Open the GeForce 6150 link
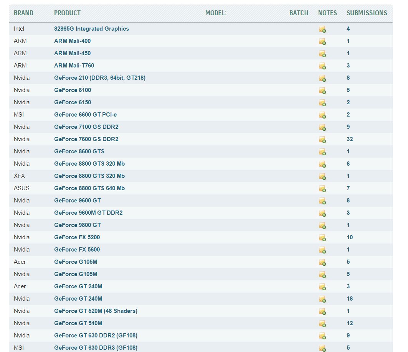This screenshot has height=352, width=408. [x=73, y=102]
